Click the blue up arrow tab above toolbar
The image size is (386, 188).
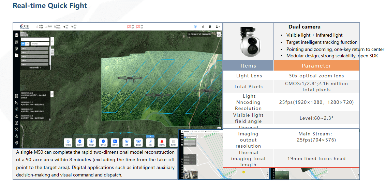pos(150,136)
